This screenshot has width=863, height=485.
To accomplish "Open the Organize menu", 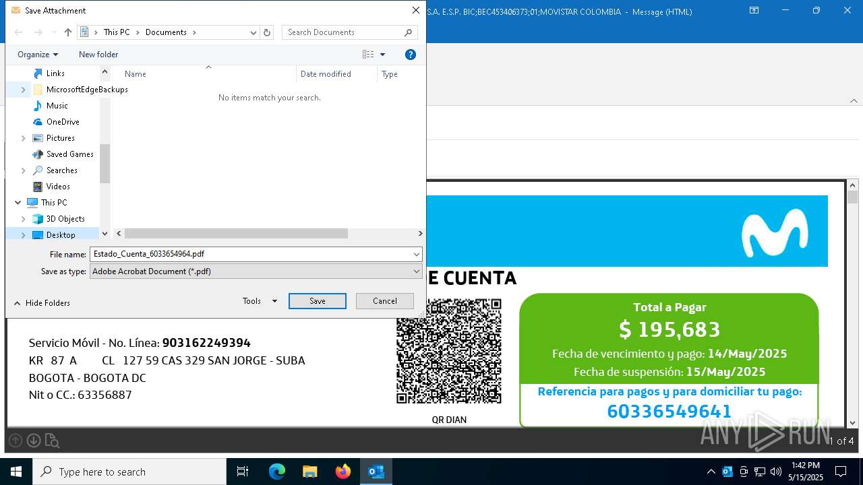I will tap(38, 55).
